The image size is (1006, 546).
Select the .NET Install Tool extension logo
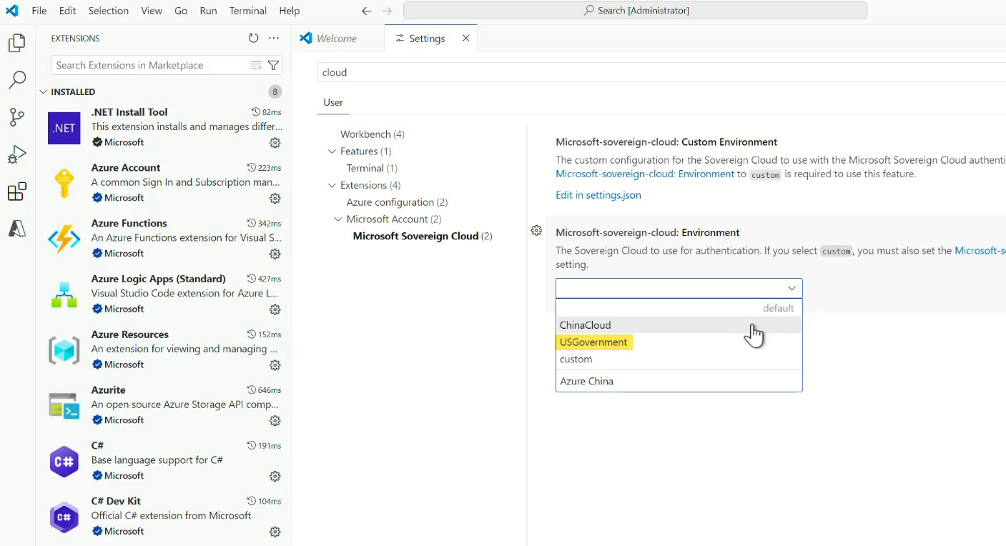click(64, 128)
